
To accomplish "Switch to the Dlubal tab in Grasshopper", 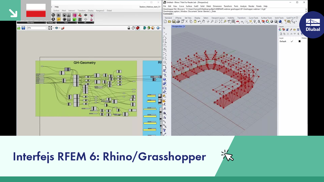I will click(x=109, y=10).
